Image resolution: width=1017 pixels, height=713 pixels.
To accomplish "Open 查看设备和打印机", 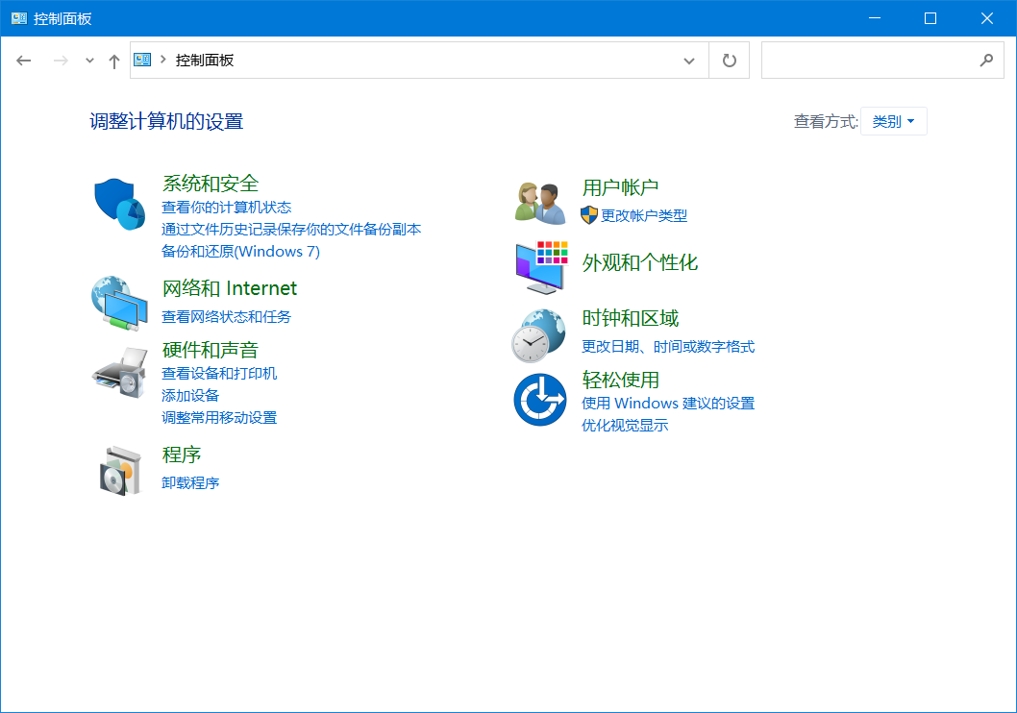I will pos(219,374).
